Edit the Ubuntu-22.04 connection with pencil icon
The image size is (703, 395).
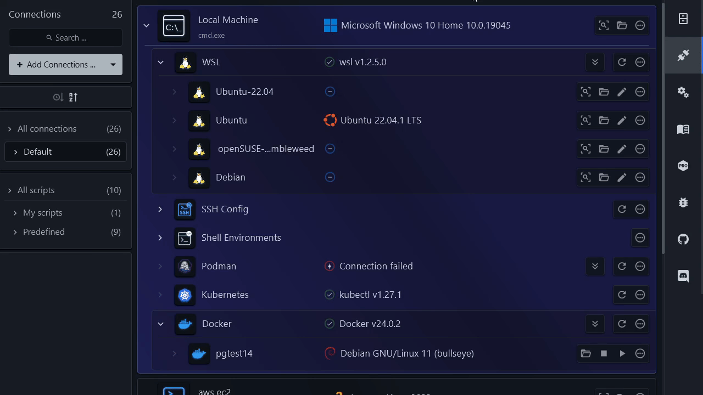point(622,92)
